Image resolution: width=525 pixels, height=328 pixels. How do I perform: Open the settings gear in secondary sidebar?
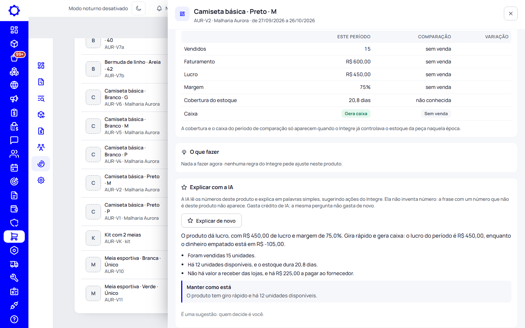tap(41, 180)
